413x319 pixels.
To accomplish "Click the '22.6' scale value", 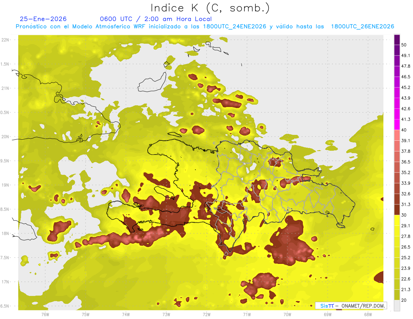I will pos(405,279).
